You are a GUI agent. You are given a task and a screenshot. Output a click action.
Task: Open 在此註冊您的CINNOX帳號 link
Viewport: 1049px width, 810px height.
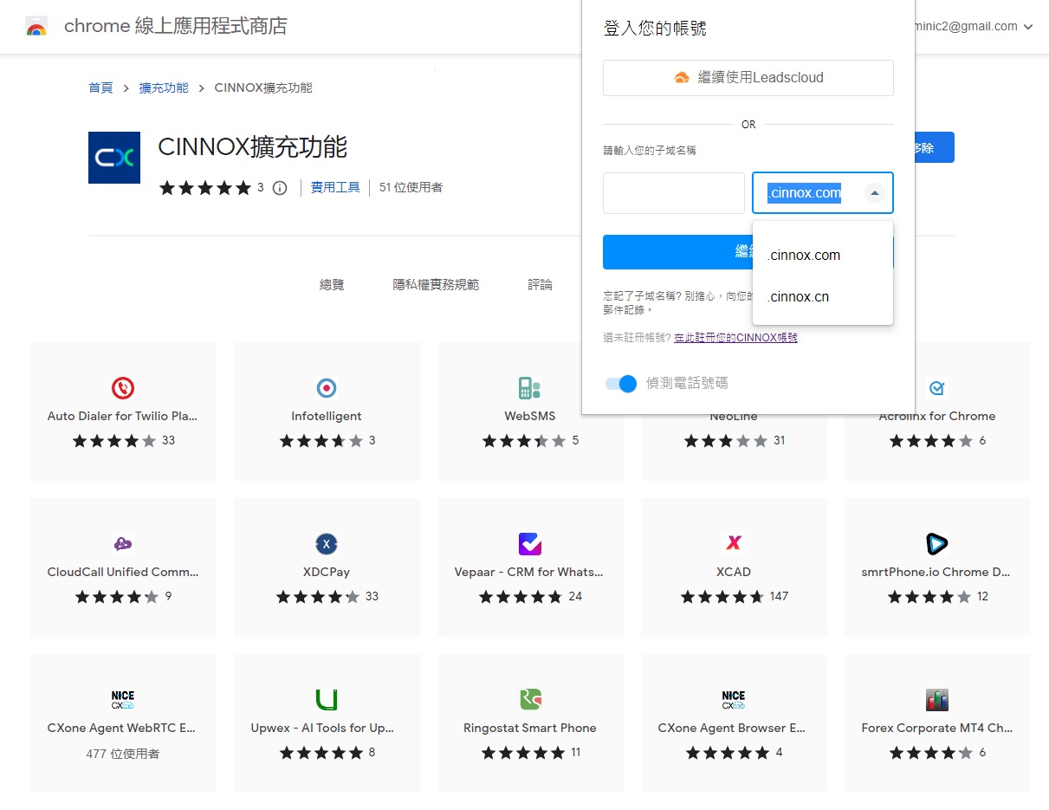click(x=735, y=338)
